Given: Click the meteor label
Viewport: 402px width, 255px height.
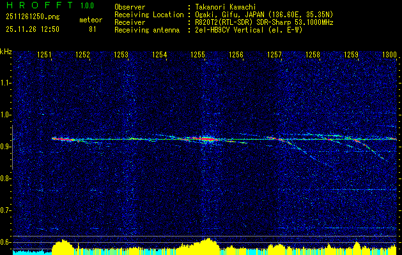Looking at the screenshot, I should pos(91,20).
